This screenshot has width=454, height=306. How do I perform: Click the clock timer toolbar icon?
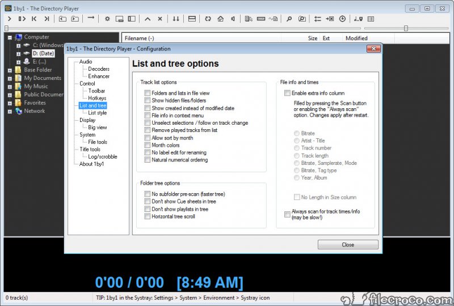coord(342,19)
